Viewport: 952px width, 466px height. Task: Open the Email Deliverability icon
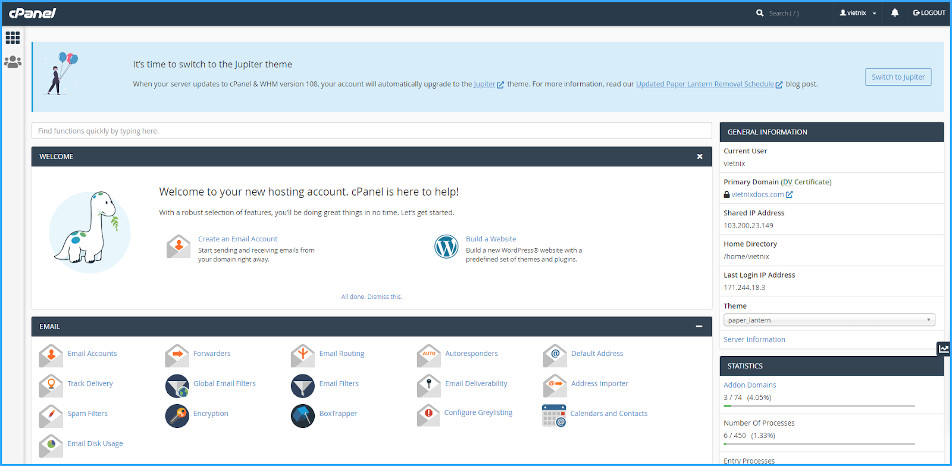429,386
